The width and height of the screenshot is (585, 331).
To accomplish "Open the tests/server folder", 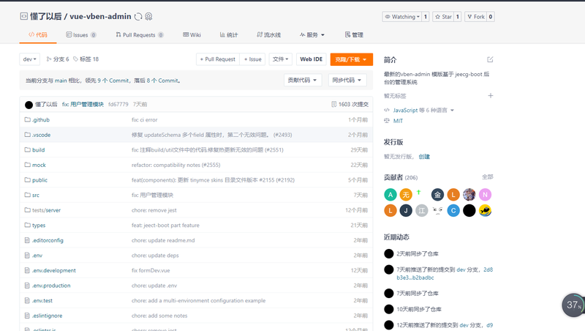I will point(46,210).
